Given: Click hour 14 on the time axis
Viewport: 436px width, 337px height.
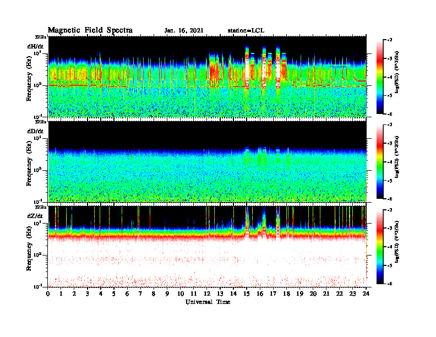Looking at the screenshot, I should click(x=233, y=294).
